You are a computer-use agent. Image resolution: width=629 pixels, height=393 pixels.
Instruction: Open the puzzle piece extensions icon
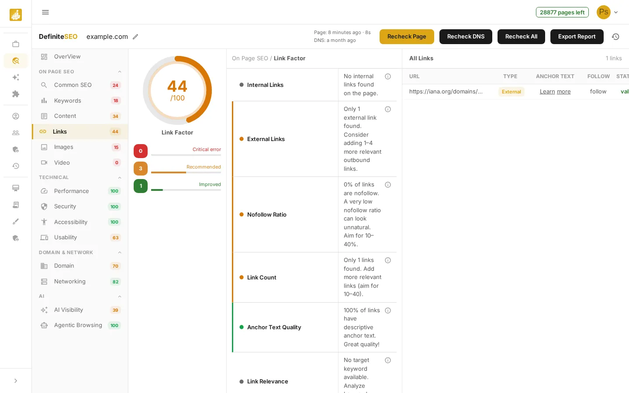16,94
